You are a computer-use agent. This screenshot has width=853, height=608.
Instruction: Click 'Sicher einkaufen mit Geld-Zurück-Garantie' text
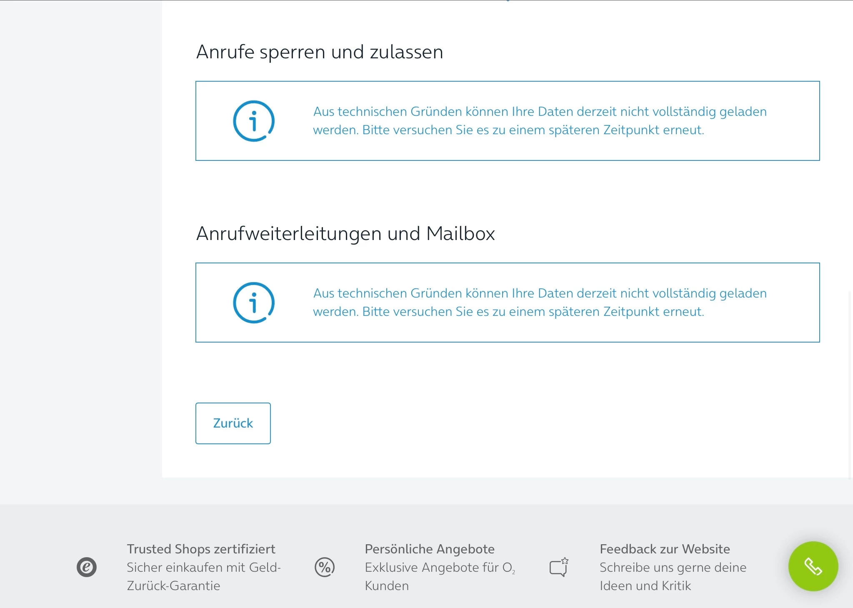[203, 576]
